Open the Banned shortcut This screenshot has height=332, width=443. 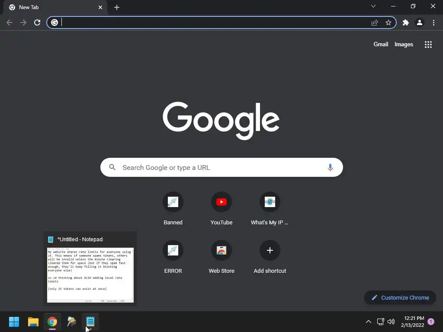(173, 209)
